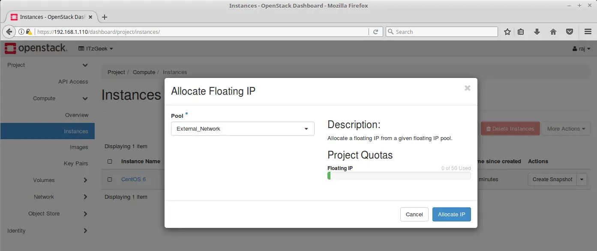Expand the Object Store sidebar section

coord(85,214)
